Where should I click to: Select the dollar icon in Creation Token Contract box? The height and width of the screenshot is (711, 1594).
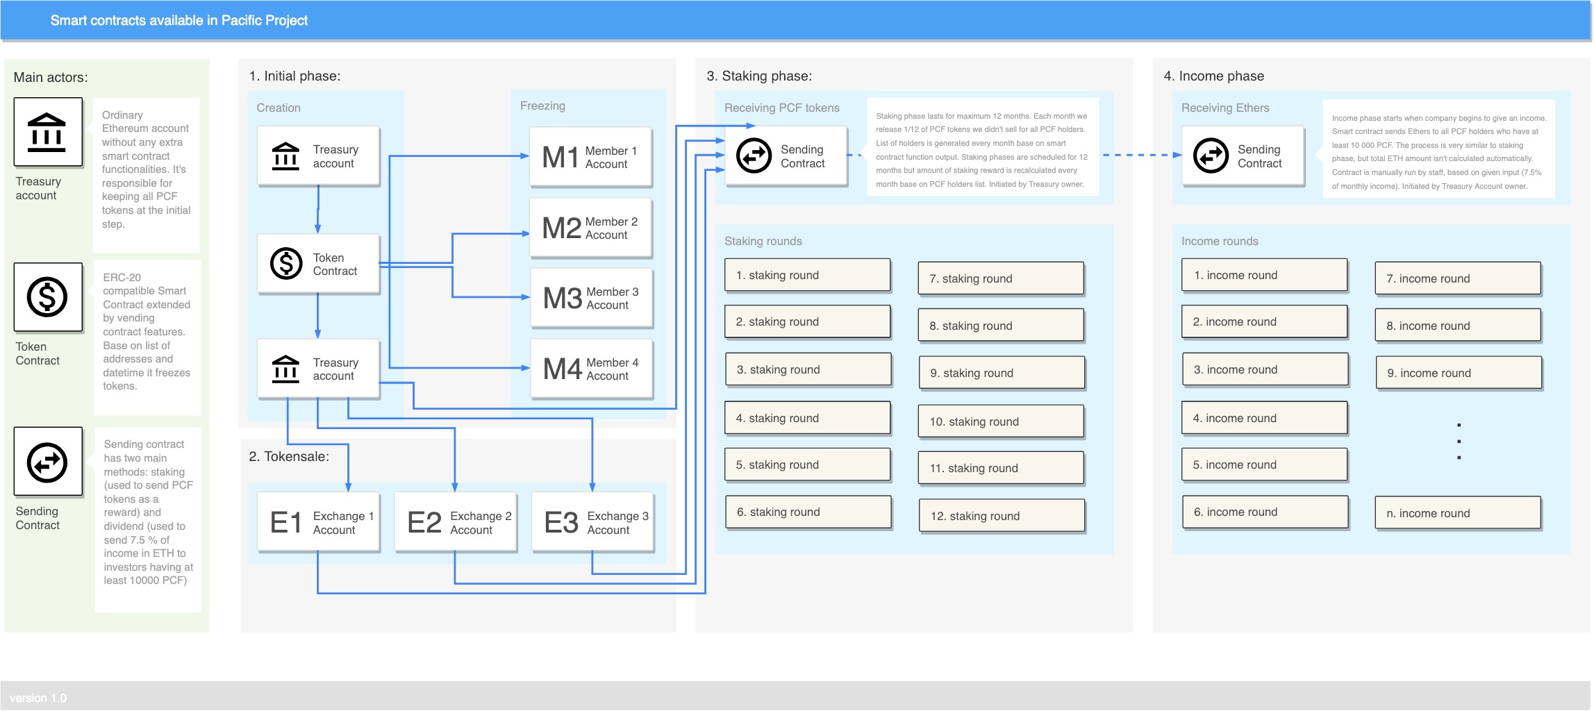[x=286, y=264]
